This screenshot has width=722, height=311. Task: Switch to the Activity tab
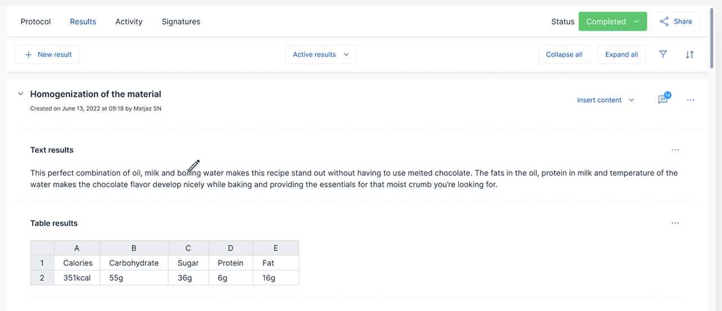pyautogui.click(x=129, y=21)
